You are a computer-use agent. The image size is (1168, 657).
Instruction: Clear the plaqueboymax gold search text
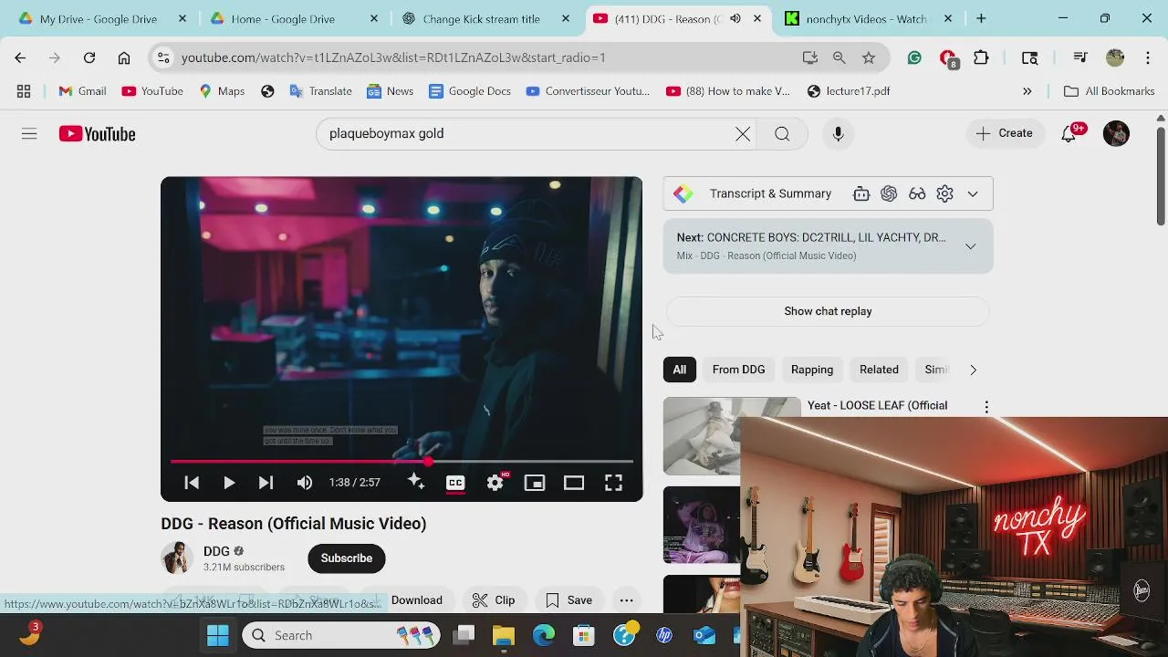[743, 134]
